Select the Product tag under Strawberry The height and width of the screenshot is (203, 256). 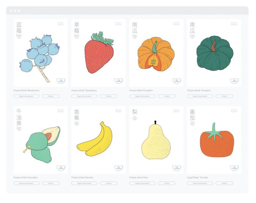pyautogui.click(x=108, y=96)
